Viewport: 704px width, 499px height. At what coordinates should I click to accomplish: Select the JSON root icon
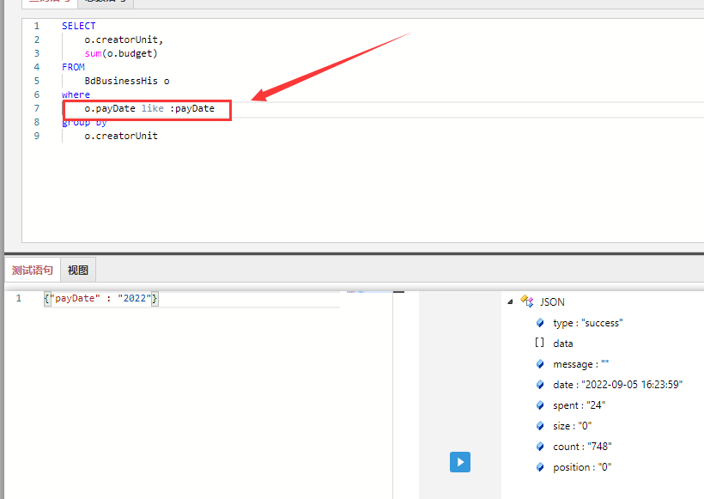point(526,301)
